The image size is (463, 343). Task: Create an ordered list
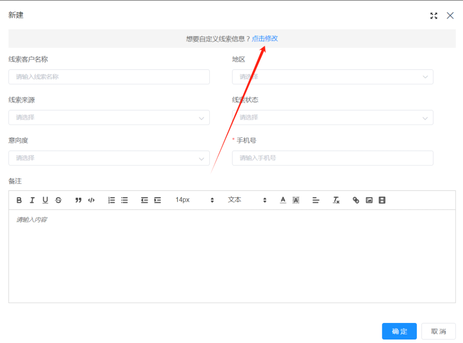(111, 200)
